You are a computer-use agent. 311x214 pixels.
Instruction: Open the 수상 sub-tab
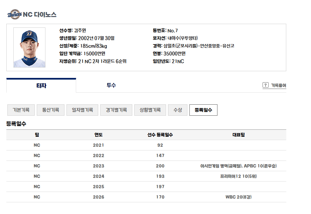[178, 110]
